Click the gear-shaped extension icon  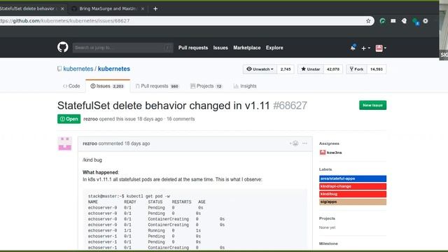pos(426,21)
